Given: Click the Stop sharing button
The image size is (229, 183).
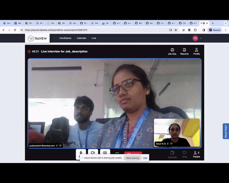Looking at the screenshot, I should (132, 158).
